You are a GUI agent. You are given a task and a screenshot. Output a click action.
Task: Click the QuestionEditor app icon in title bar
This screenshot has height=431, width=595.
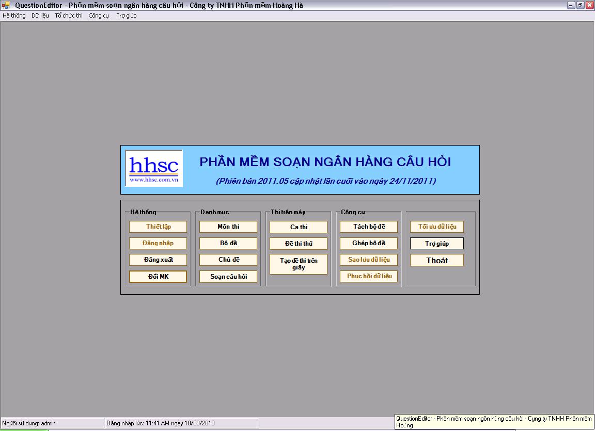(x=5, y=5)
